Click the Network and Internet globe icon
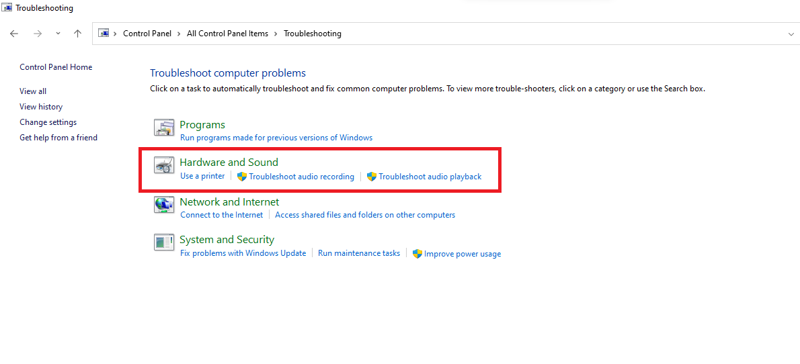This screenshot has height=364, width=800. coord(164,205)
